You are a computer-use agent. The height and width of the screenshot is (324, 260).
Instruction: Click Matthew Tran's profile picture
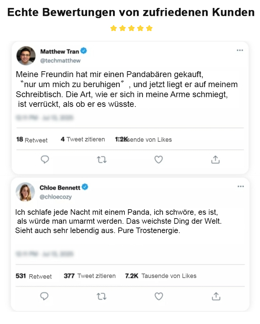(26, 56)
